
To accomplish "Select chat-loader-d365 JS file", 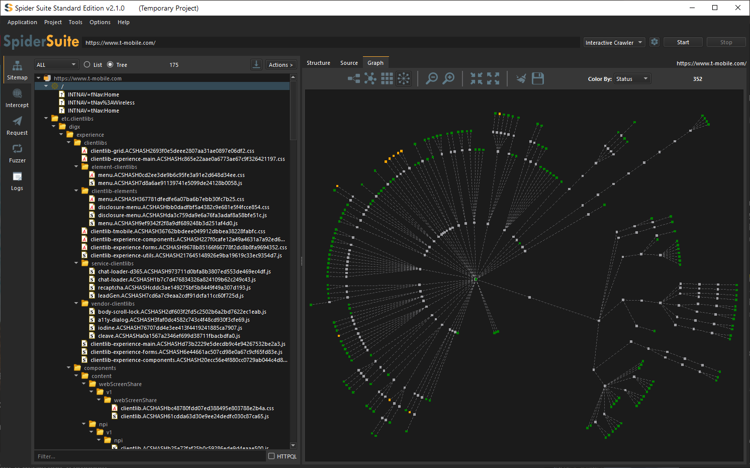I will pyautogui.click(x=184, y=271).
